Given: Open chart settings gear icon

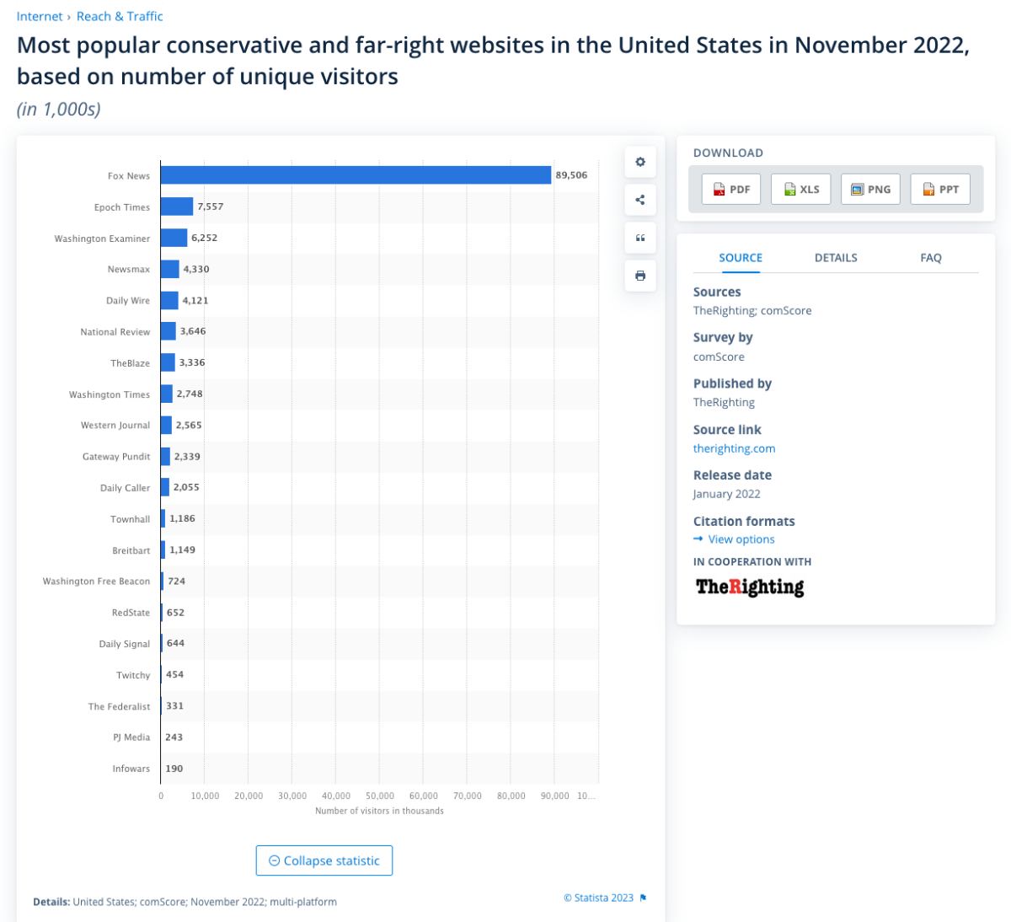Looking at the screenshot, I should 640,162.
